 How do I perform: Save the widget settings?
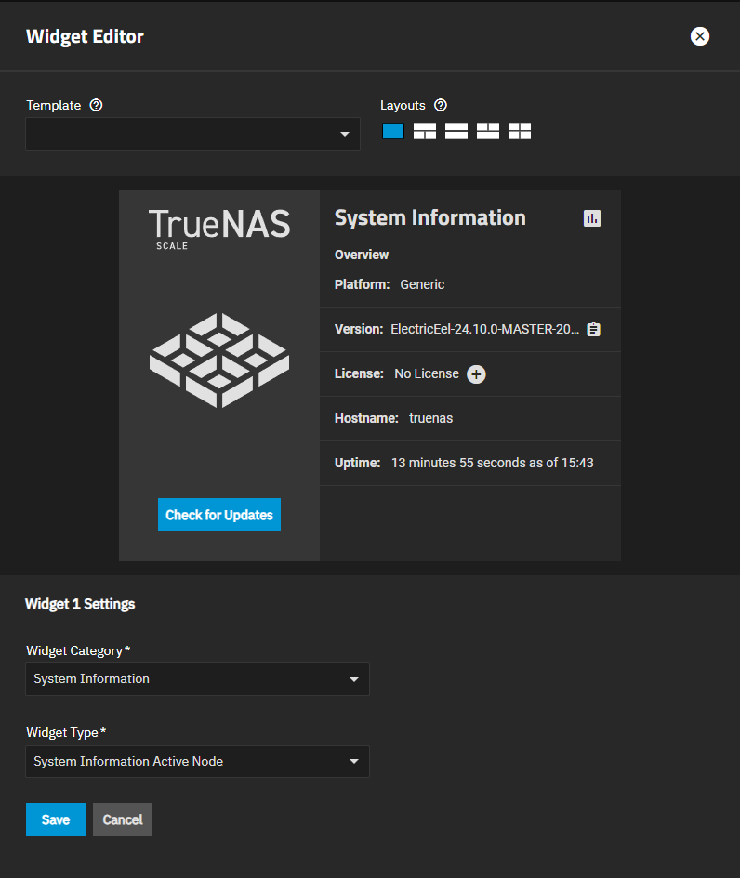56,819
